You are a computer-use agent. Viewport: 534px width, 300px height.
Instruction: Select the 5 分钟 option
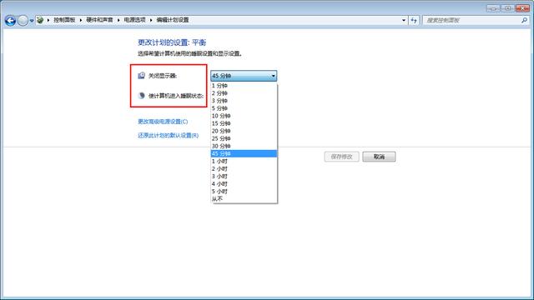click(244, 108)
